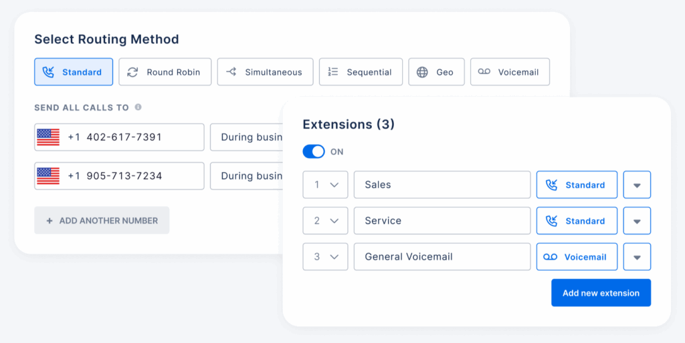685x343 pixels.
Task: Click the phone icon in Sales Standard button
Action: 552,185
